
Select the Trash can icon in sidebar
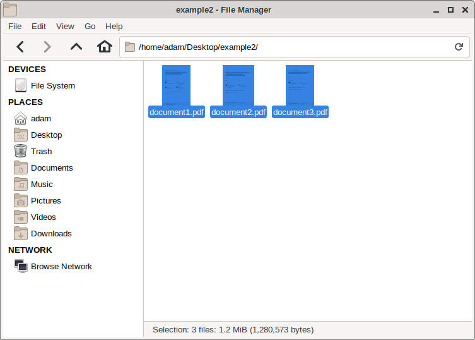[x=21, y=151]
